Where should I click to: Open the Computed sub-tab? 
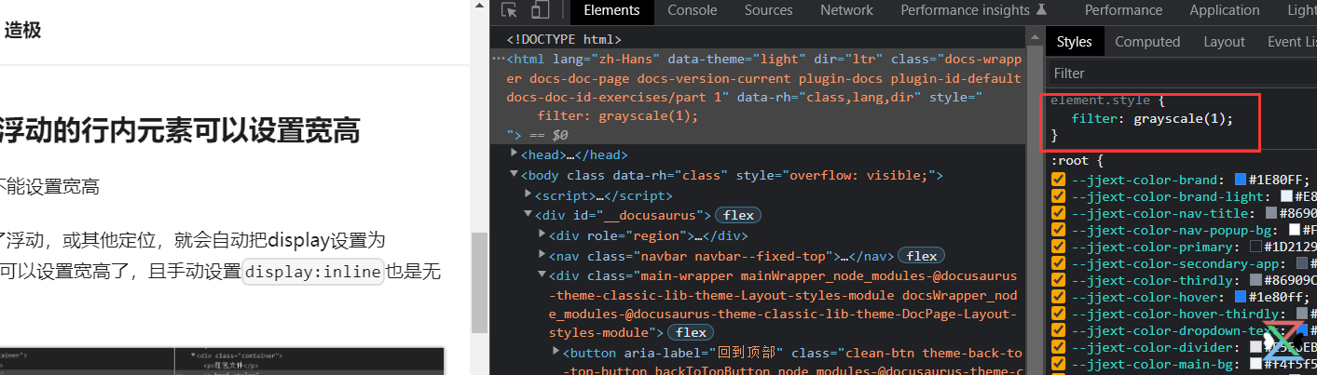(1147, 42)
